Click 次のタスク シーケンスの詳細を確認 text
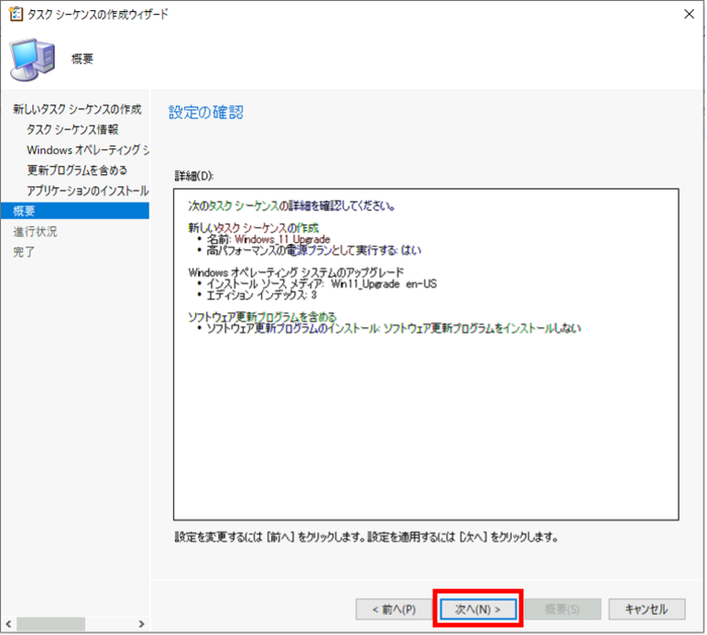 click(x=292, y=206)
